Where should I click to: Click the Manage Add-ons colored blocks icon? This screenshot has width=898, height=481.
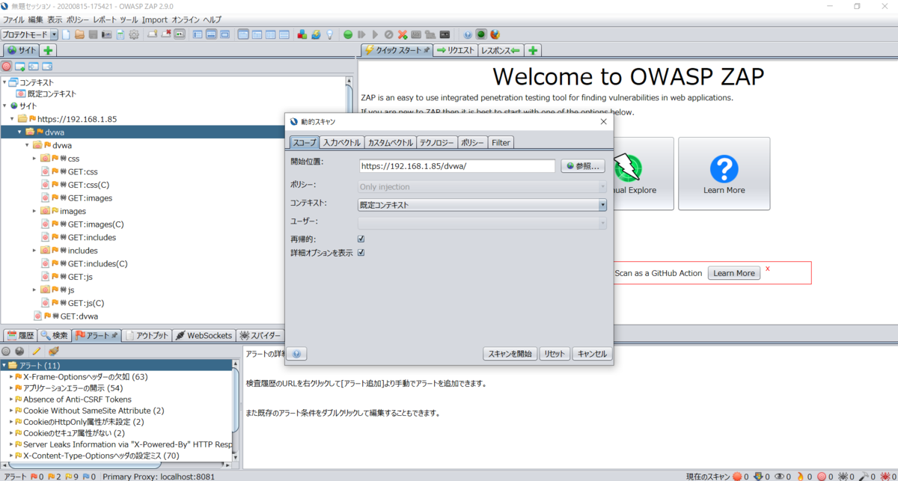302,34
